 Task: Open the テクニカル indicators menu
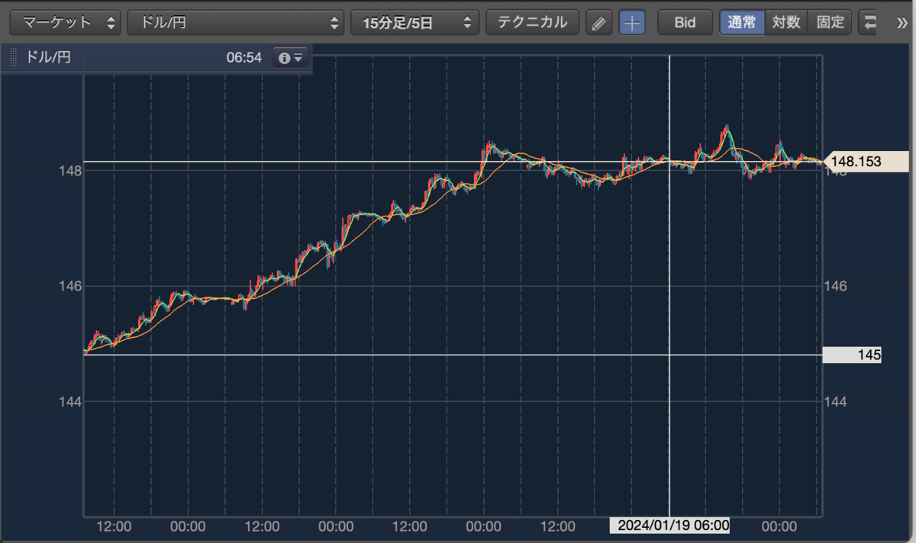533,22
